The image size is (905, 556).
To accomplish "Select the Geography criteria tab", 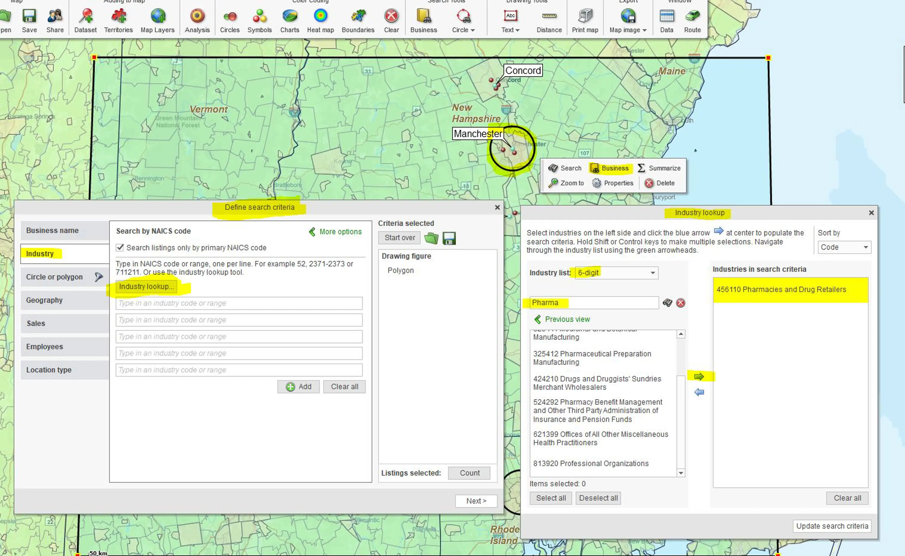I will (x=65, y=300).
